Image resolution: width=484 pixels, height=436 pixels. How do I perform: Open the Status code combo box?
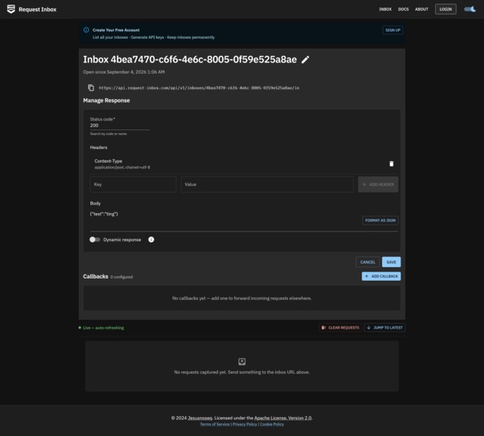(120, 126)
